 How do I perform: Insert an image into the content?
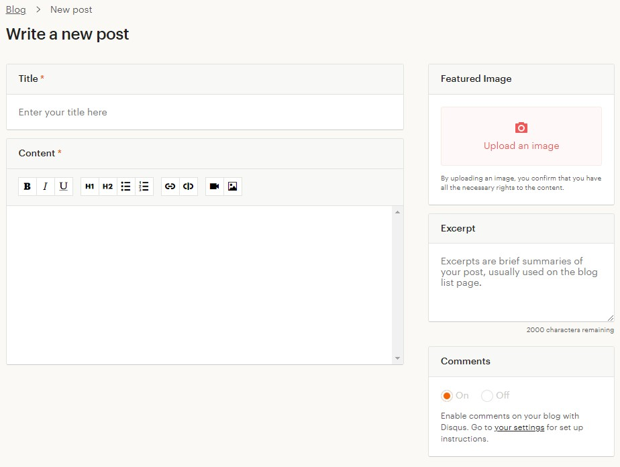coord(232,187)
